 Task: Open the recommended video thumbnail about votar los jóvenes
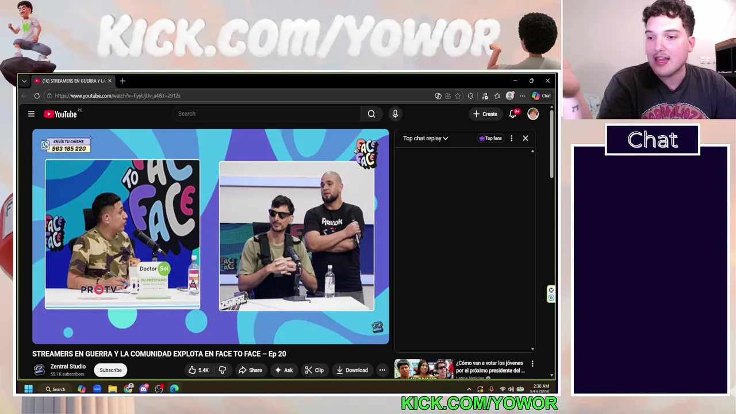click(x=424, y=369)
